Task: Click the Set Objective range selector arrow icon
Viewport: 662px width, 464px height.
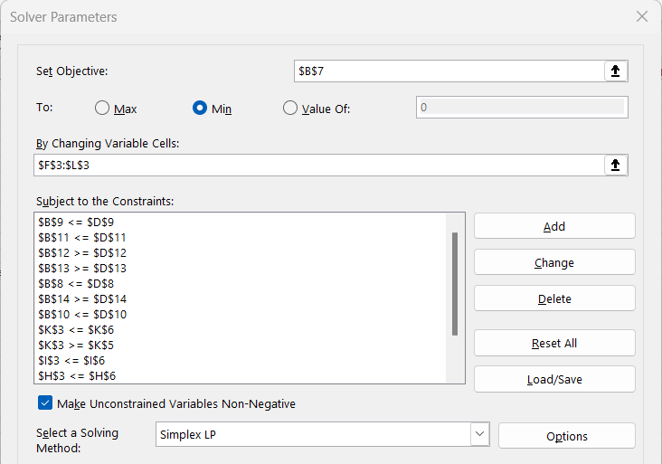Action: (616, 71)
